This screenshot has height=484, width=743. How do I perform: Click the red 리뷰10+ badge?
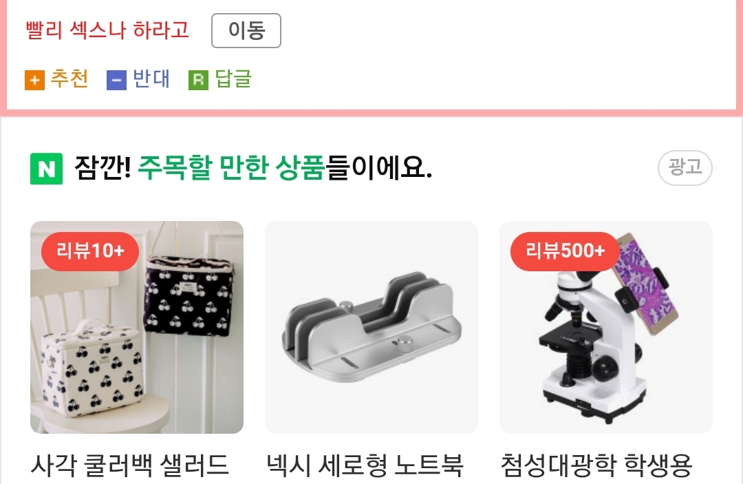(x=90, y=251)
